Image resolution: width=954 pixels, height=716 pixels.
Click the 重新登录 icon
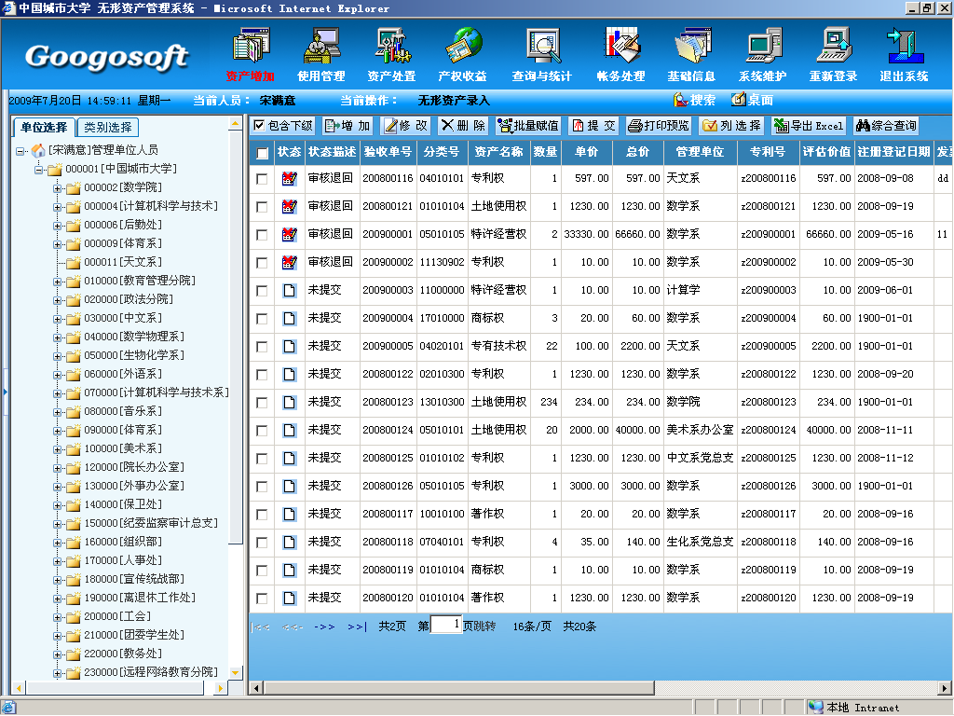click(x=834, y=46)
